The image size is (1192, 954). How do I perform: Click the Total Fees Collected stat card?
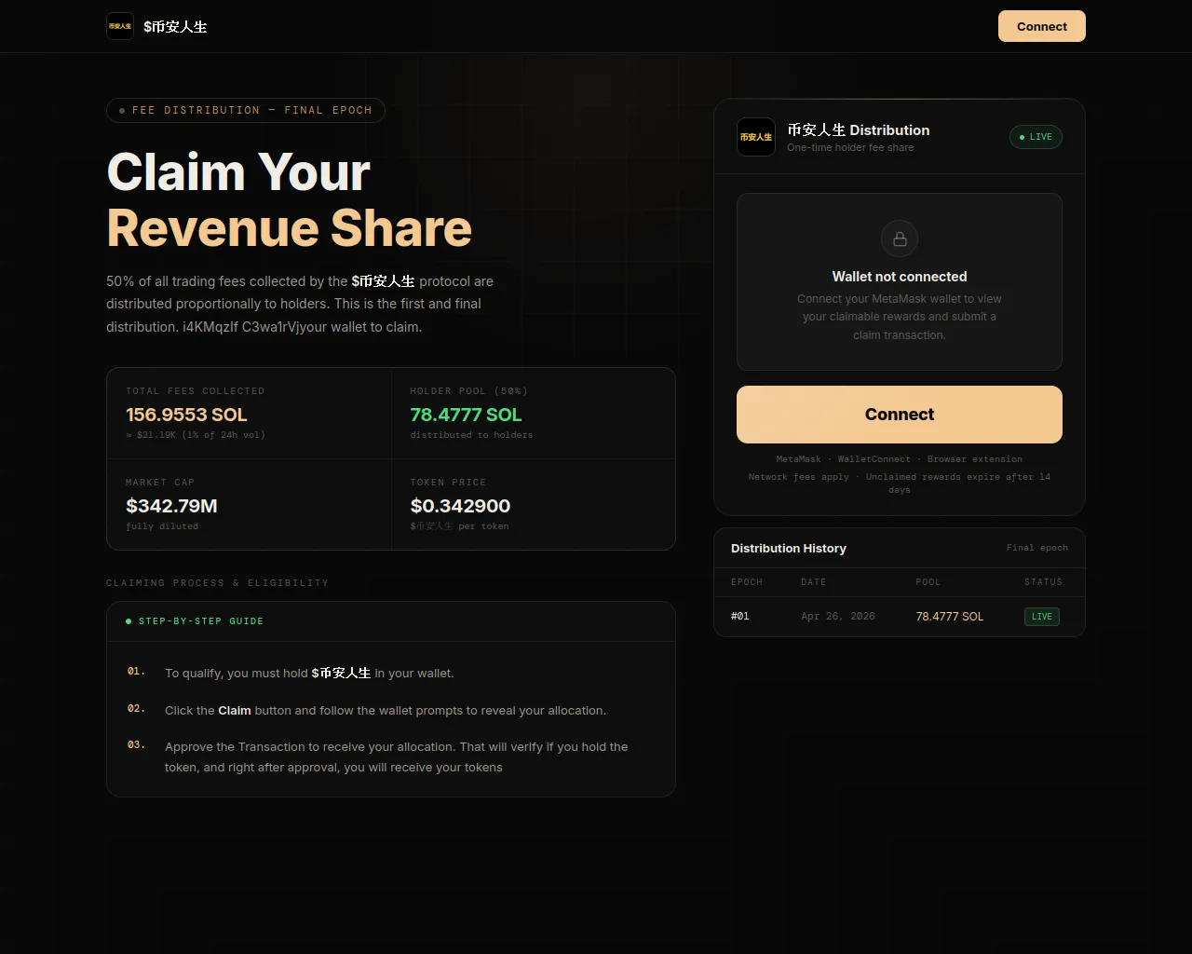coord(249,413)
